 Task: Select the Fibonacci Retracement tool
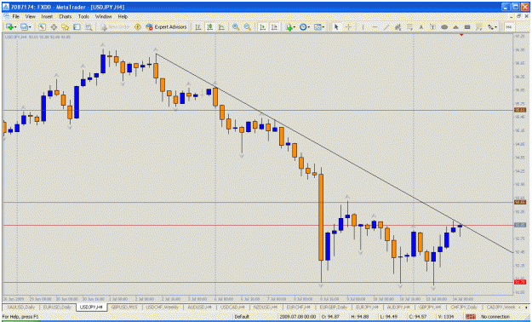point(409,27)
